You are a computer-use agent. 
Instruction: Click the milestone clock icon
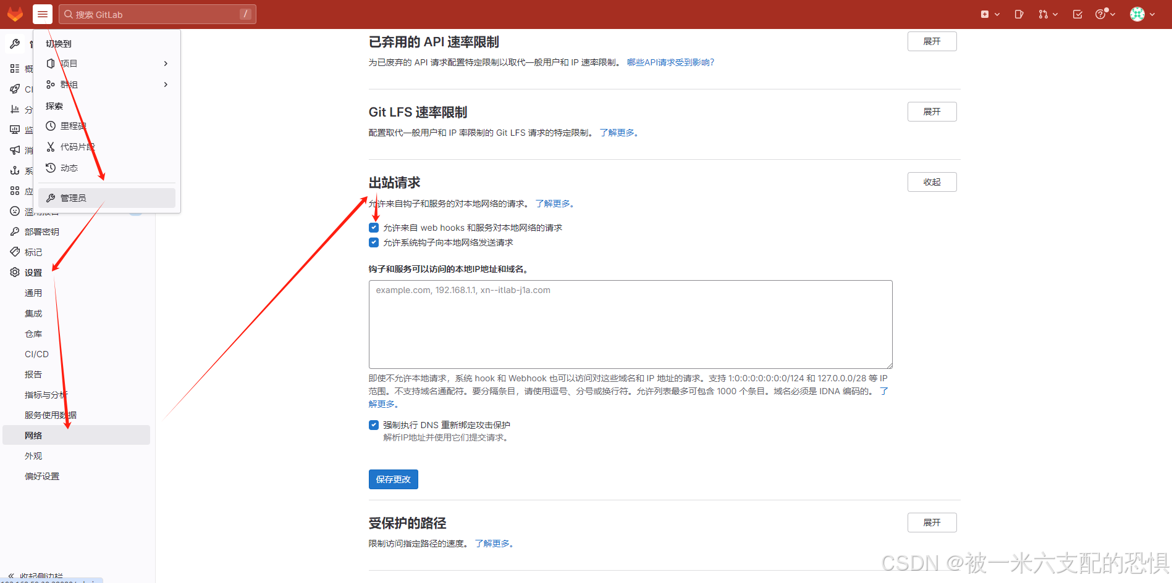51,126
